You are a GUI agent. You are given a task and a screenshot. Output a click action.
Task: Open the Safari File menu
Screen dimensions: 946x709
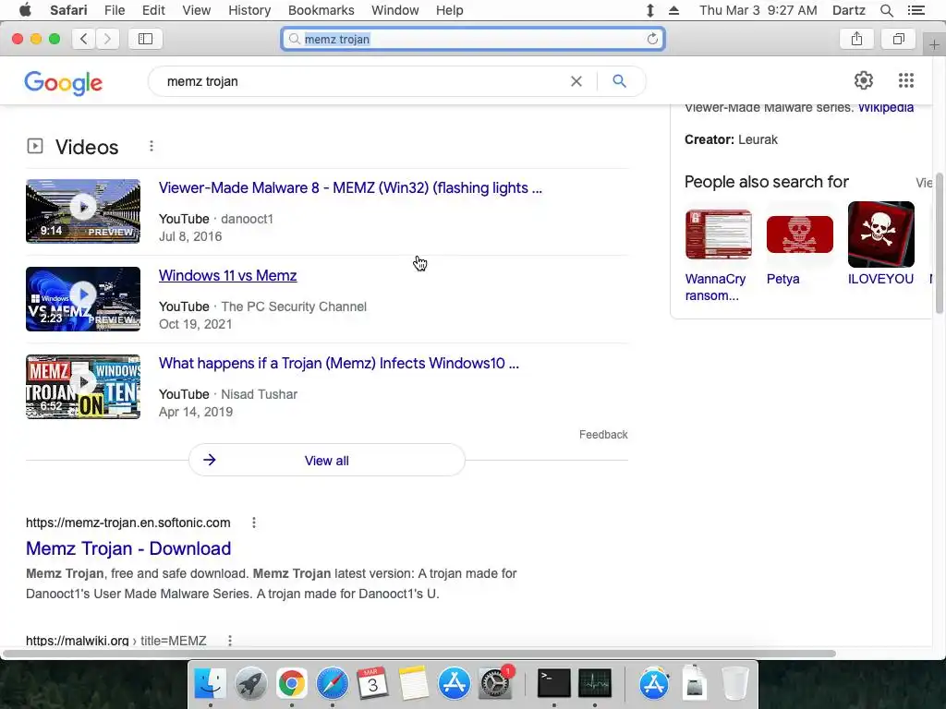tap(114, 10)
